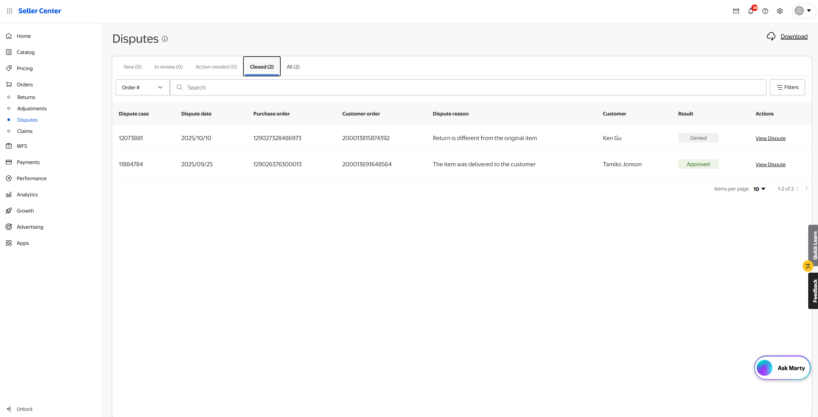Click the Payments card icon
This screenshot has width=818, height=417.
point(9,162)
